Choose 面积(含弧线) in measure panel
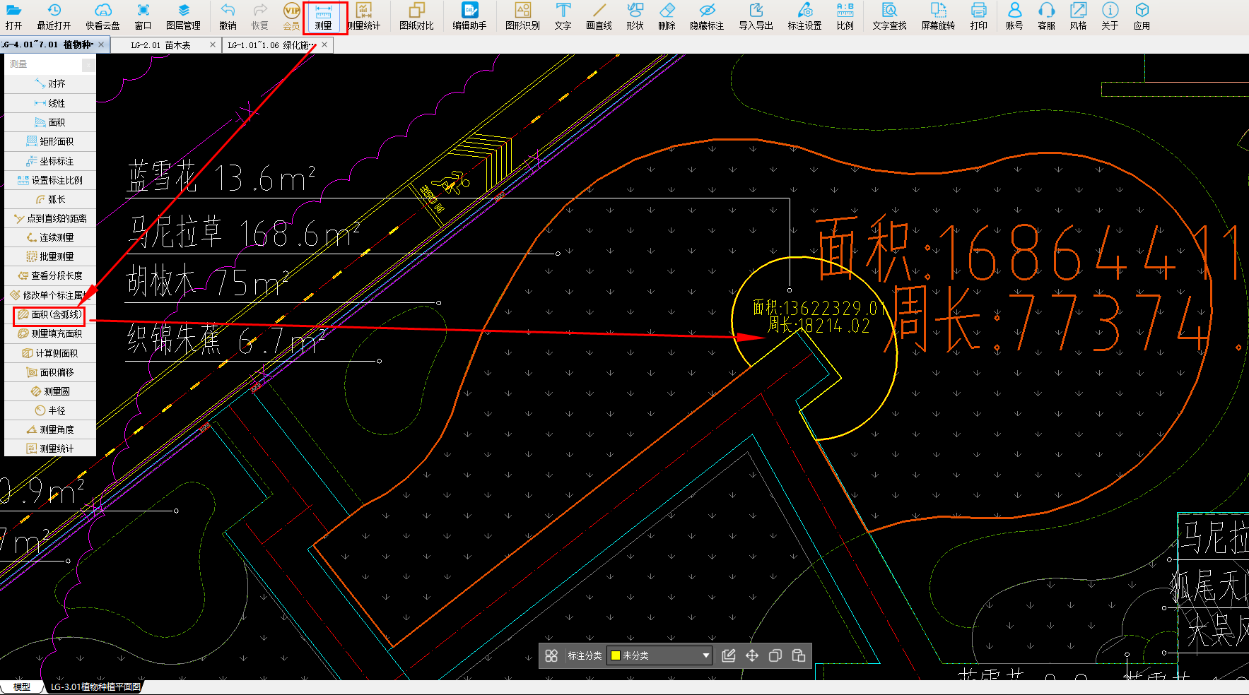Image resolution: width=1249 pixels, height=695 pixels. (49, 314)
